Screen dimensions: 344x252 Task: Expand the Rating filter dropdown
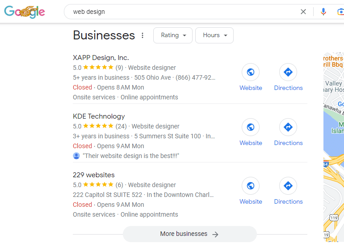point(173,35)
